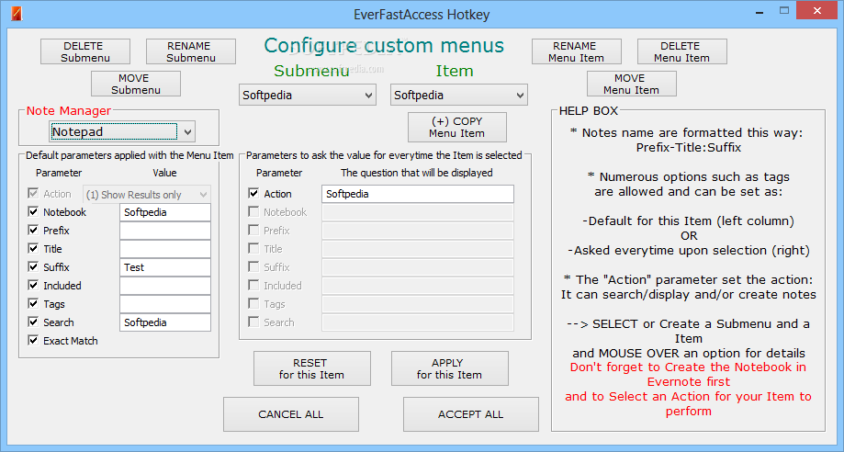Viewport: 844px width, 452px height.
Task: Check the disabled Tags checkbox in ask-value panel
Action: [x=253, y=303]
